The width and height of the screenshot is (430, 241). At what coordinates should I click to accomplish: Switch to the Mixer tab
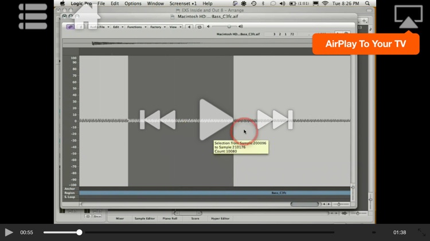[120, 219]
